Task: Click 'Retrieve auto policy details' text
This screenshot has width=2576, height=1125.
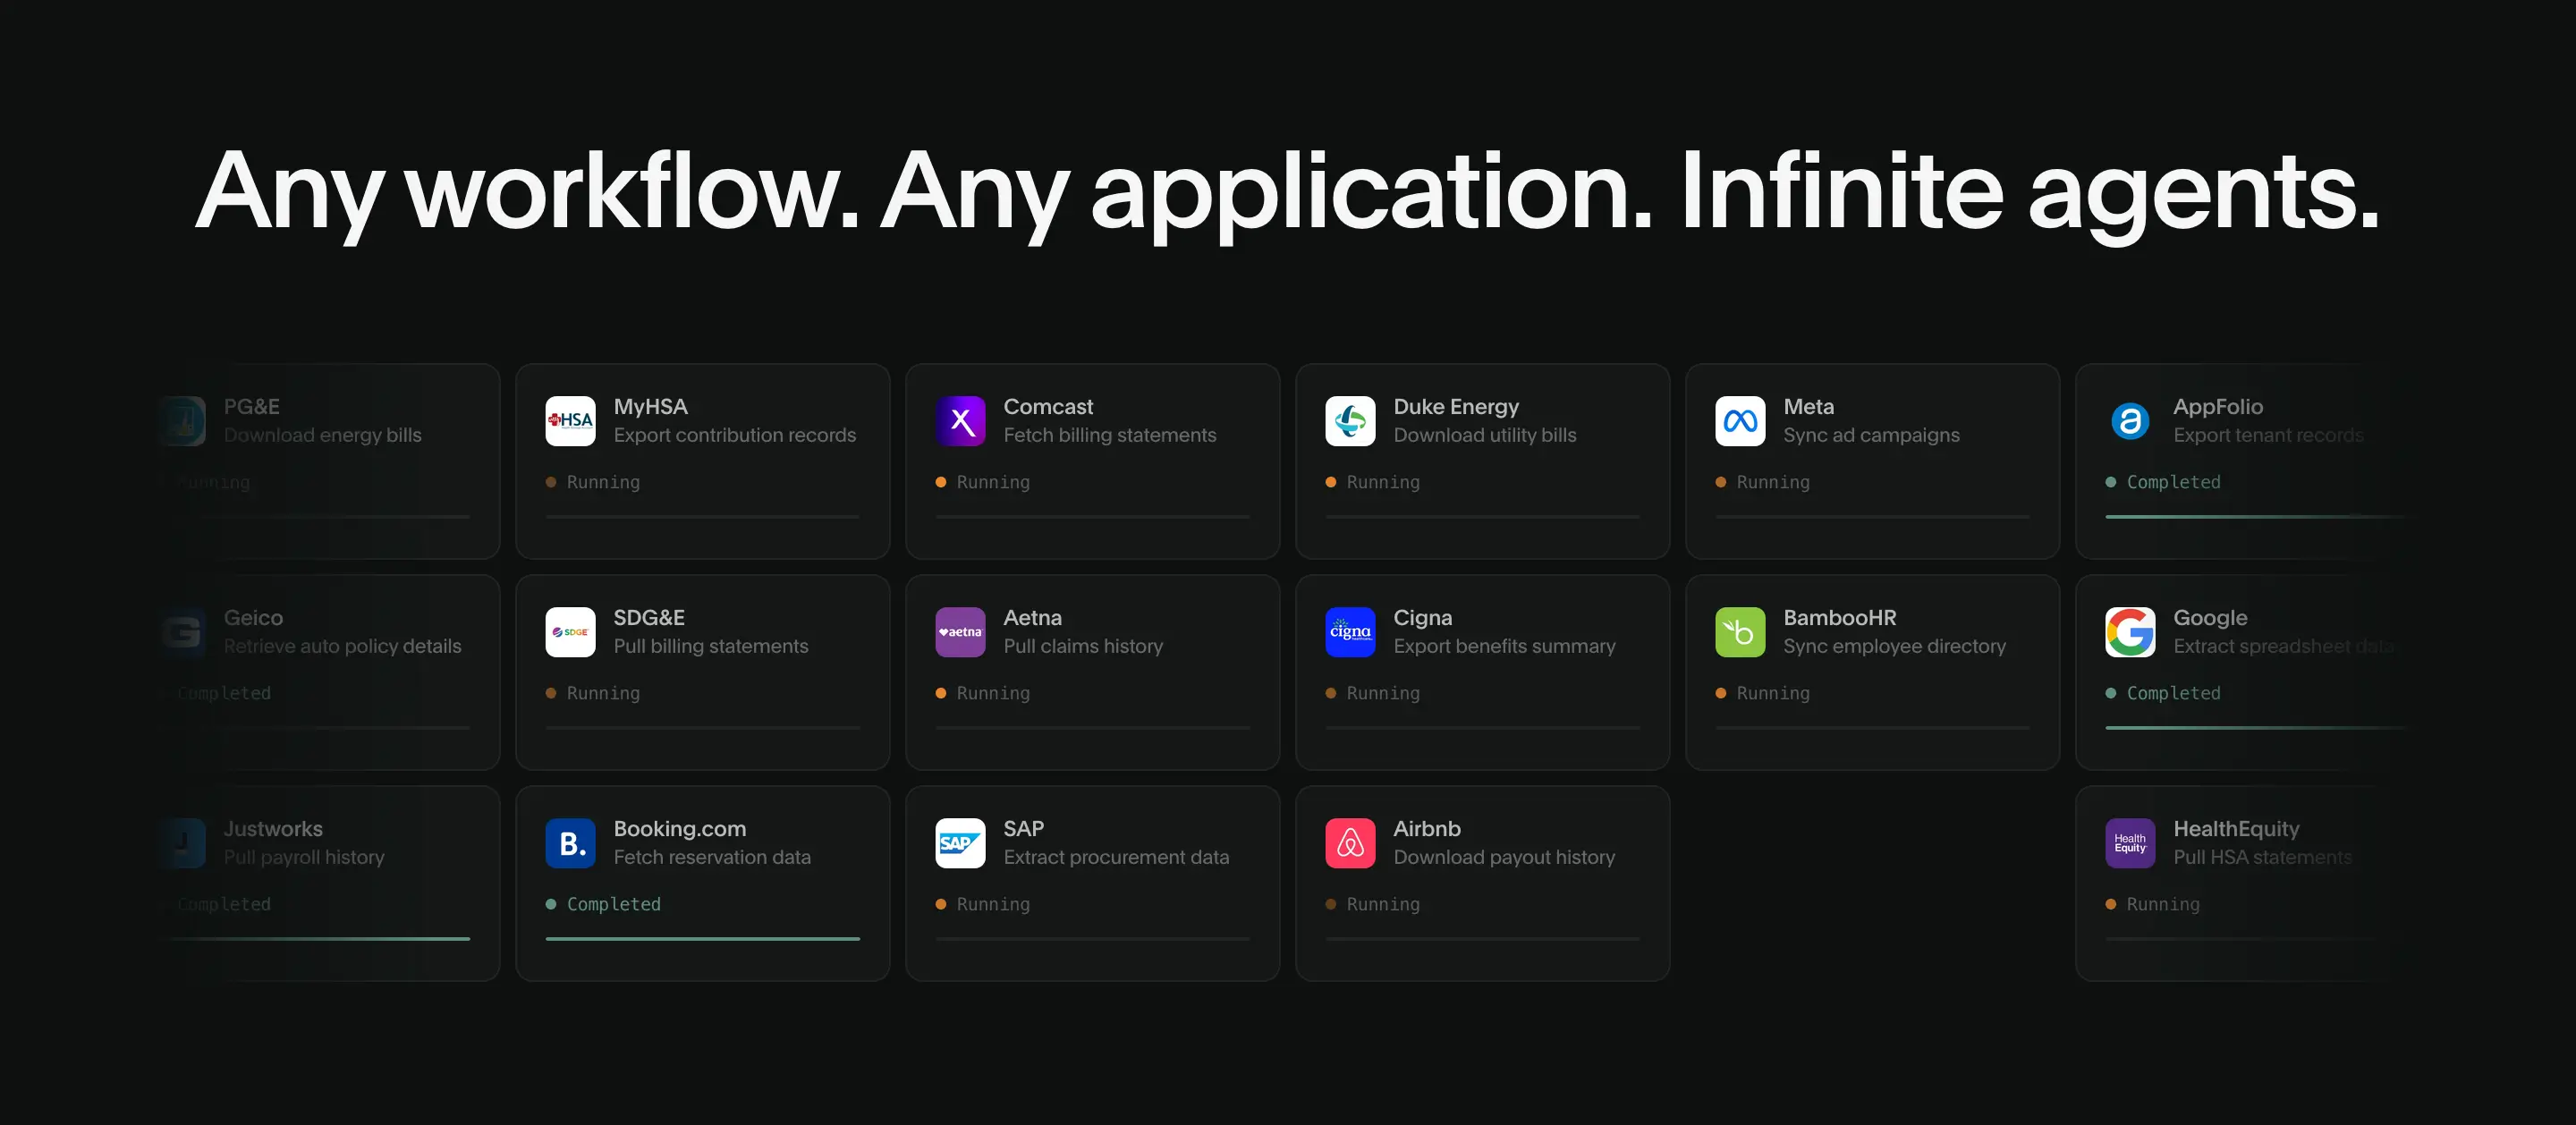Action: (x=342, y=646)
